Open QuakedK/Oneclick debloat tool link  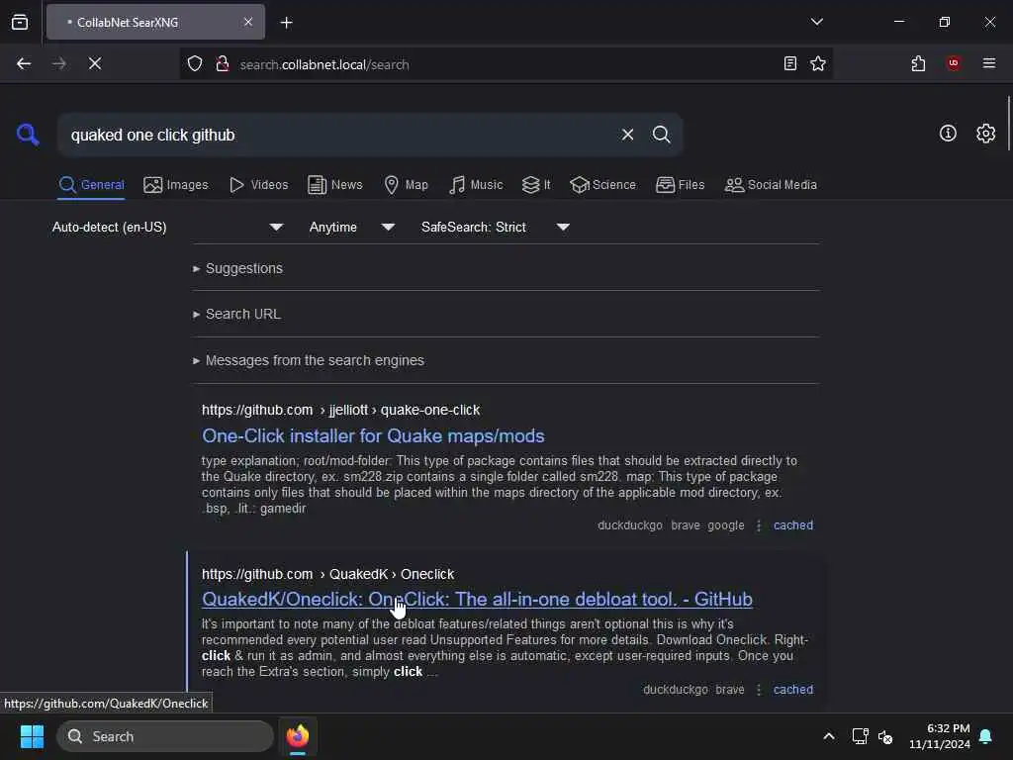click(x=477, y=600)
